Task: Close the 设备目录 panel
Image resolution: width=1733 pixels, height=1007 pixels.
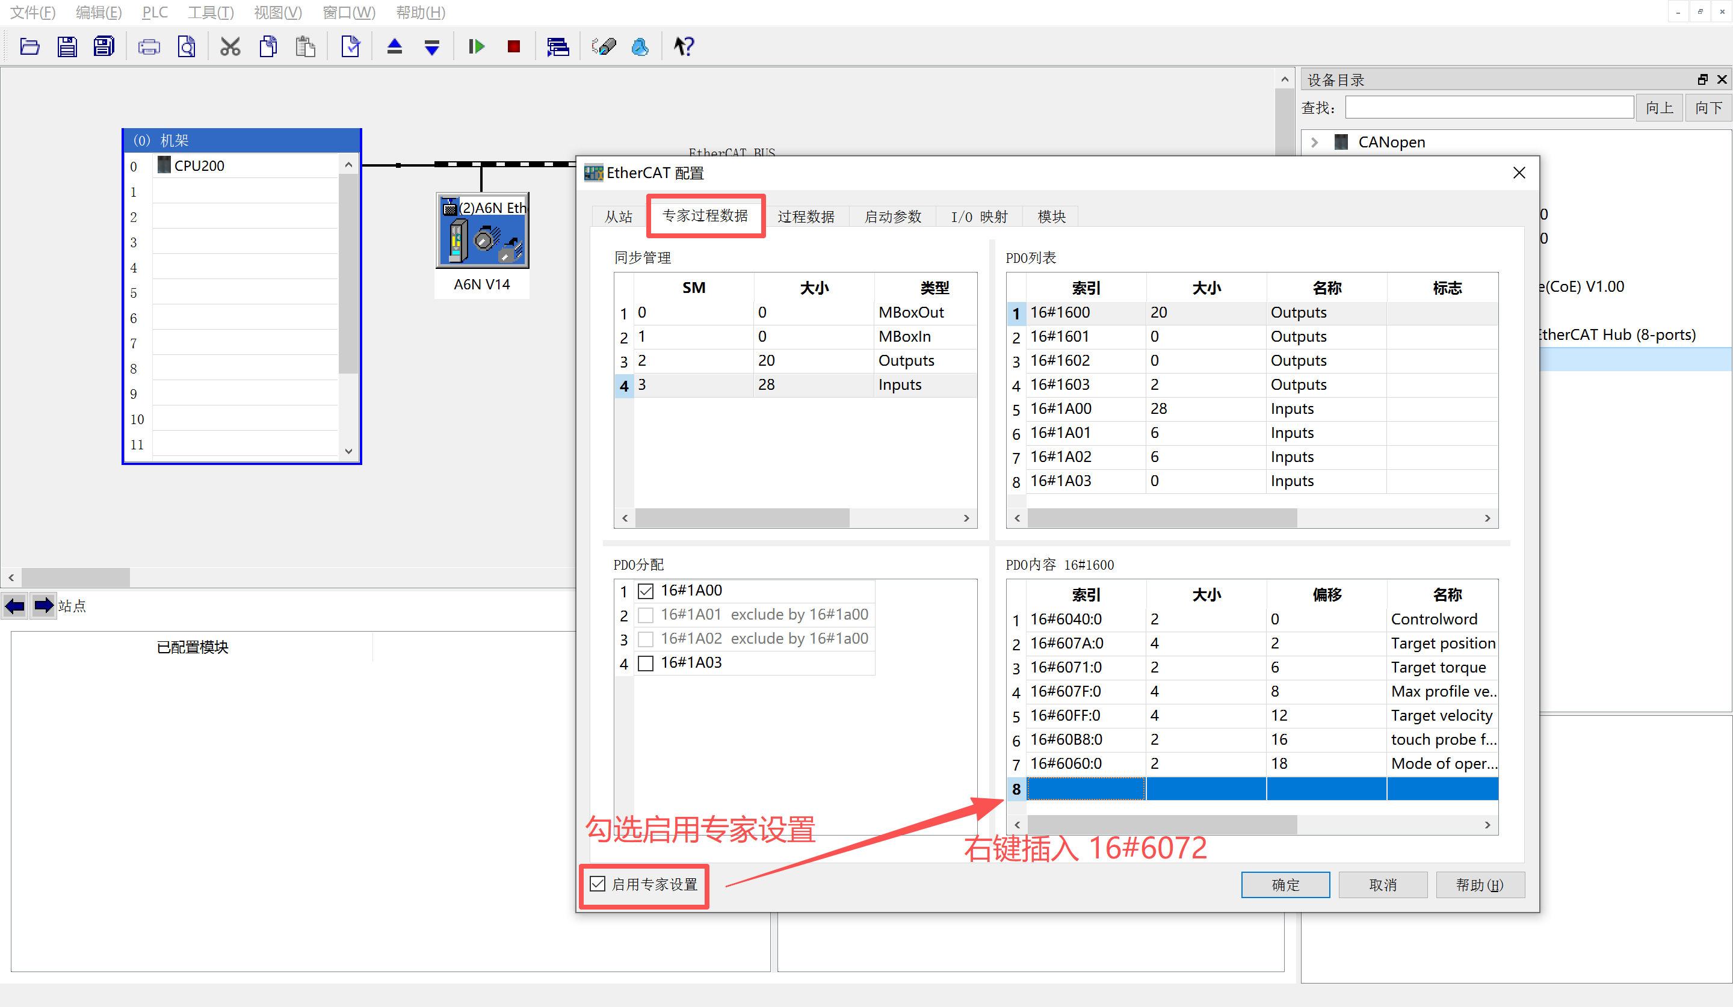Action: coord(1722,80)
